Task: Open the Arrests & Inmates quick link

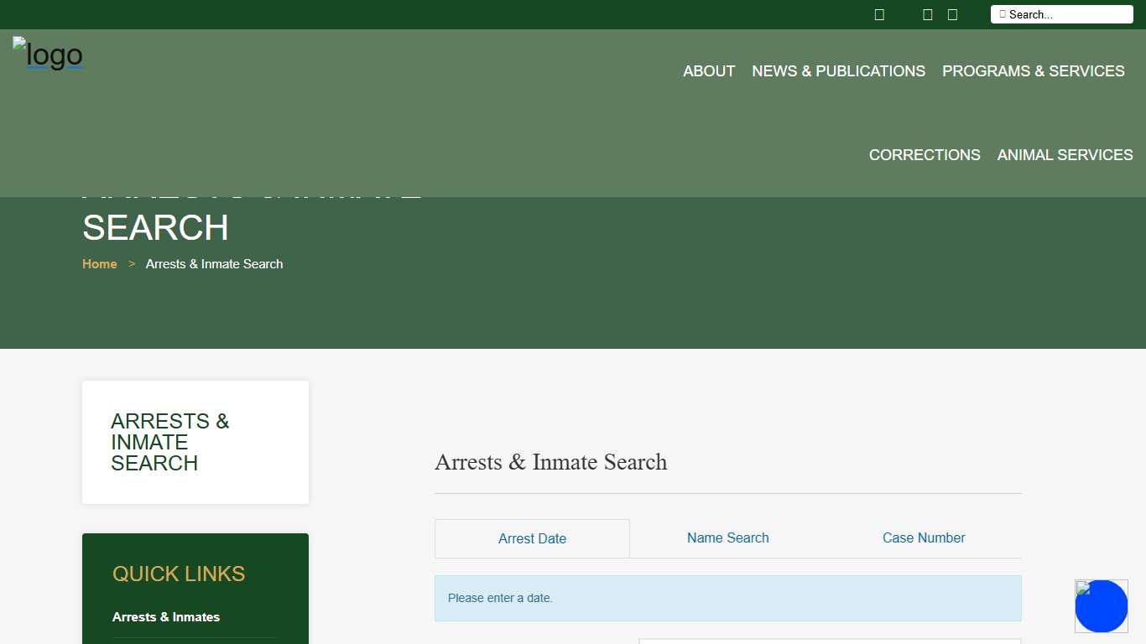Action: pos(166,617)
